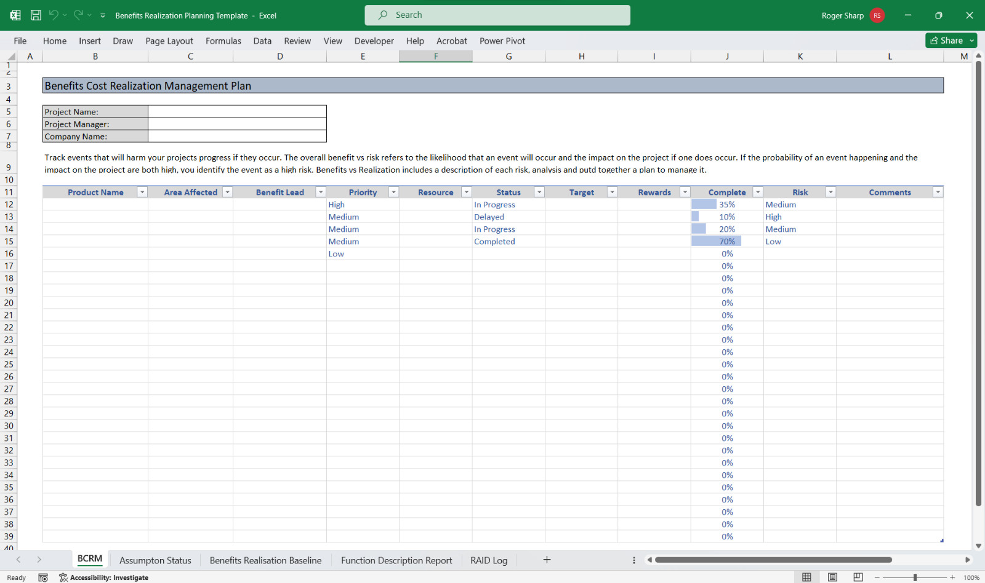
Task: Open the Review ribbon tab
Action: (x=297, y=41)
